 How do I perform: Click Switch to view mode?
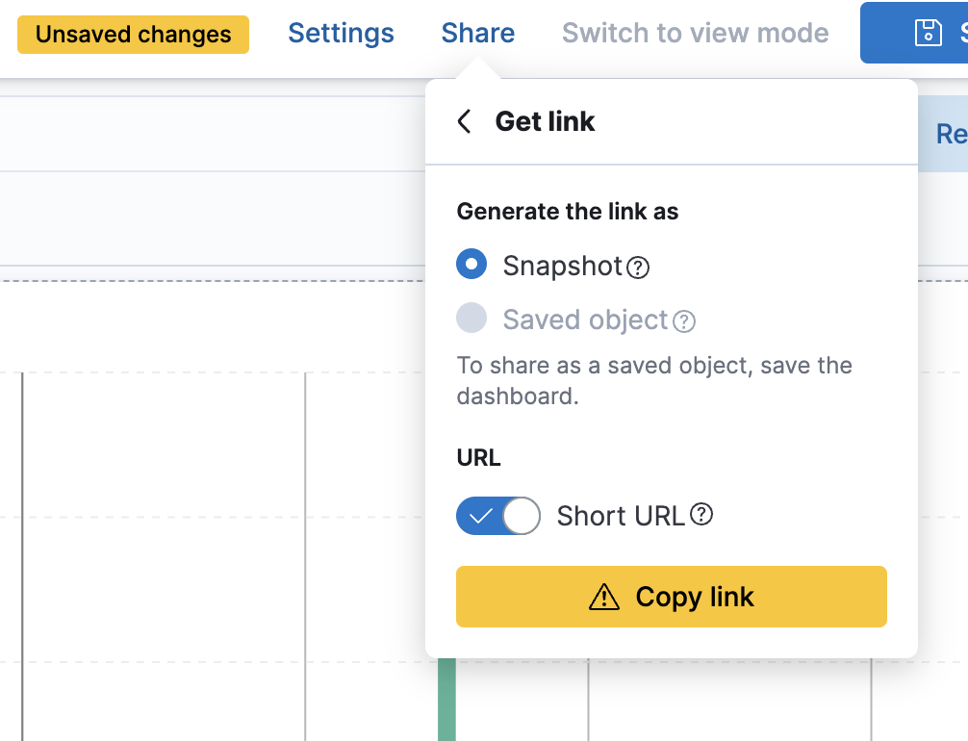tap(695, 34)
